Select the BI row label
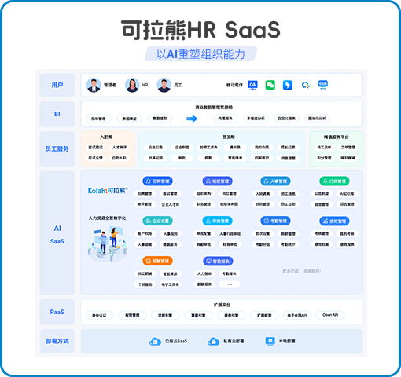The height and width of the screenshot is (377, 401). (x=57, y=114)
